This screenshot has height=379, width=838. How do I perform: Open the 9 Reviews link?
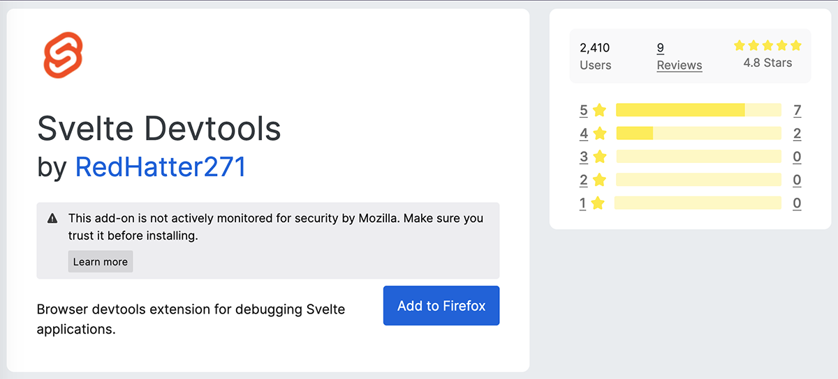point(679,56)
